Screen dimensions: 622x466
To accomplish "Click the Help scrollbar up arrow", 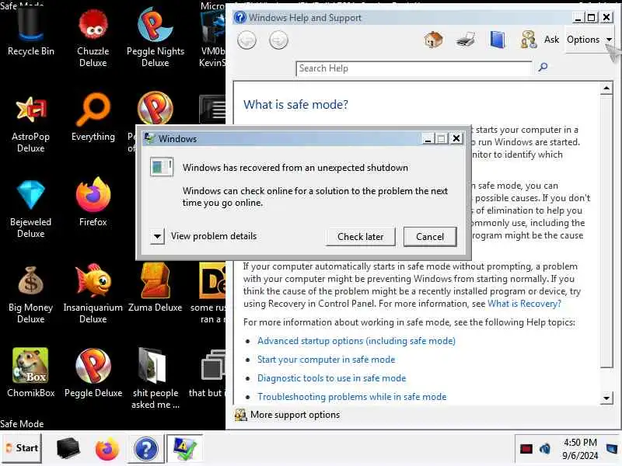I will click(x=606, y=88).
